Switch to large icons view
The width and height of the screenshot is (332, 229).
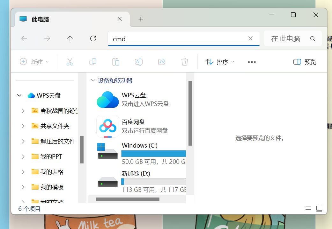pyautogui.click(x=319, y=209)
